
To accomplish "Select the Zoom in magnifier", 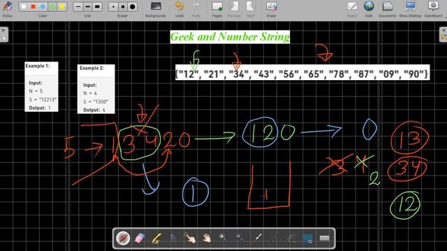I will pos(223,238).
